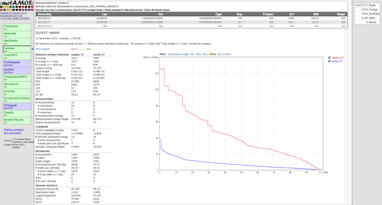Select the FindORFS step
382x205 pixels.
click(17, 57)
